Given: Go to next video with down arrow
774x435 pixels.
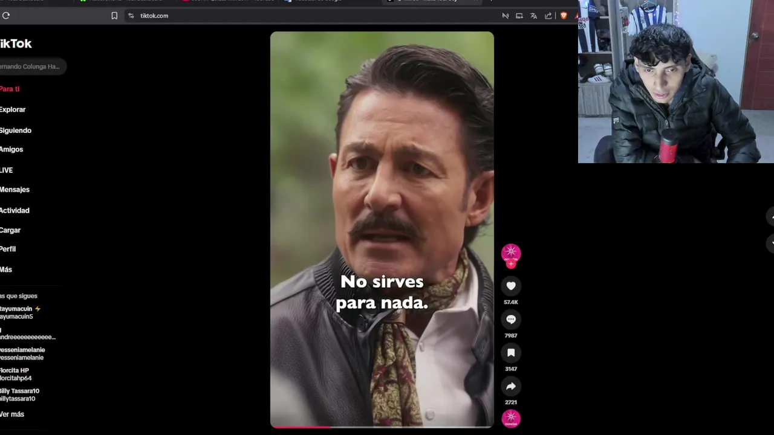Looking at the screenshot, I should pos(772,243).
